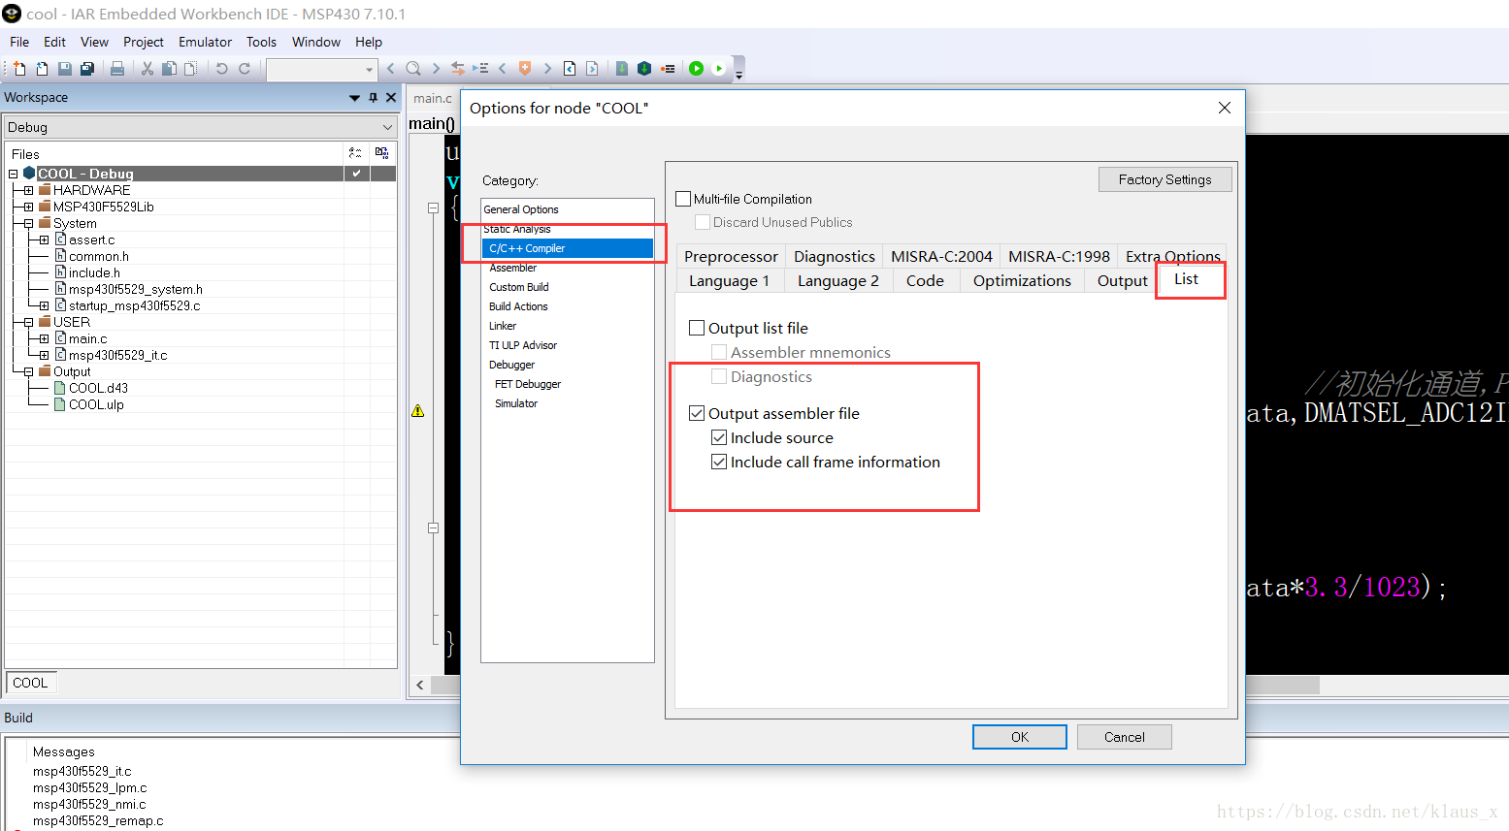Navigate backward with page-arrow icon

tap(570, 69)
